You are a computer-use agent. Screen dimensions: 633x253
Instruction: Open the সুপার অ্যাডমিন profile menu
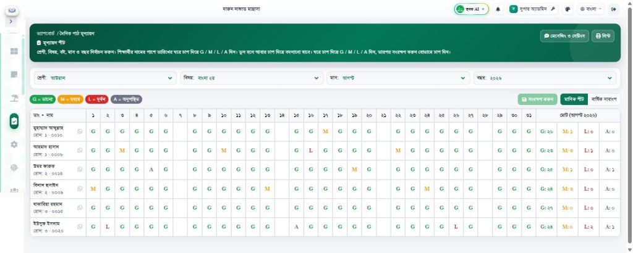click(532, 9)
